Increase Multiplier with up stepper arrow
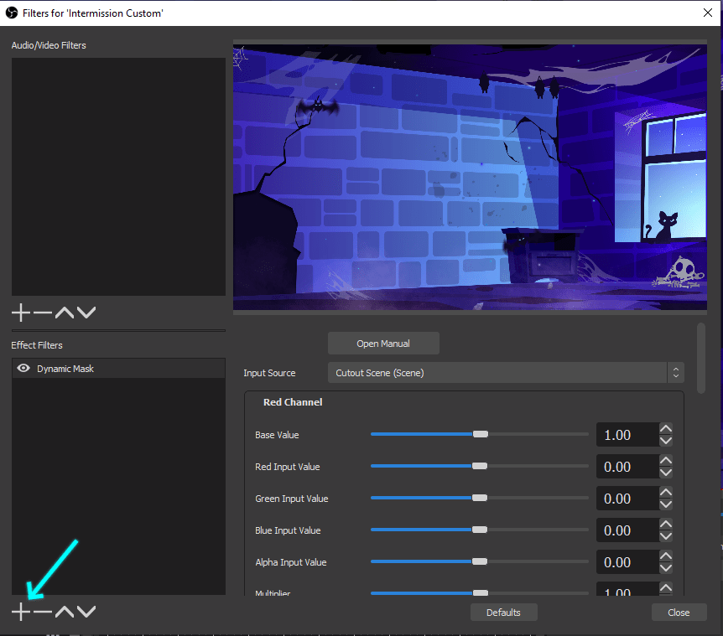This screenshot has height=636, width=723. 666,587
